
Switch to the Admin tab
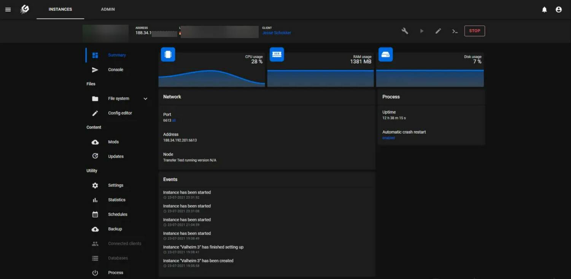tap(108, 9)
